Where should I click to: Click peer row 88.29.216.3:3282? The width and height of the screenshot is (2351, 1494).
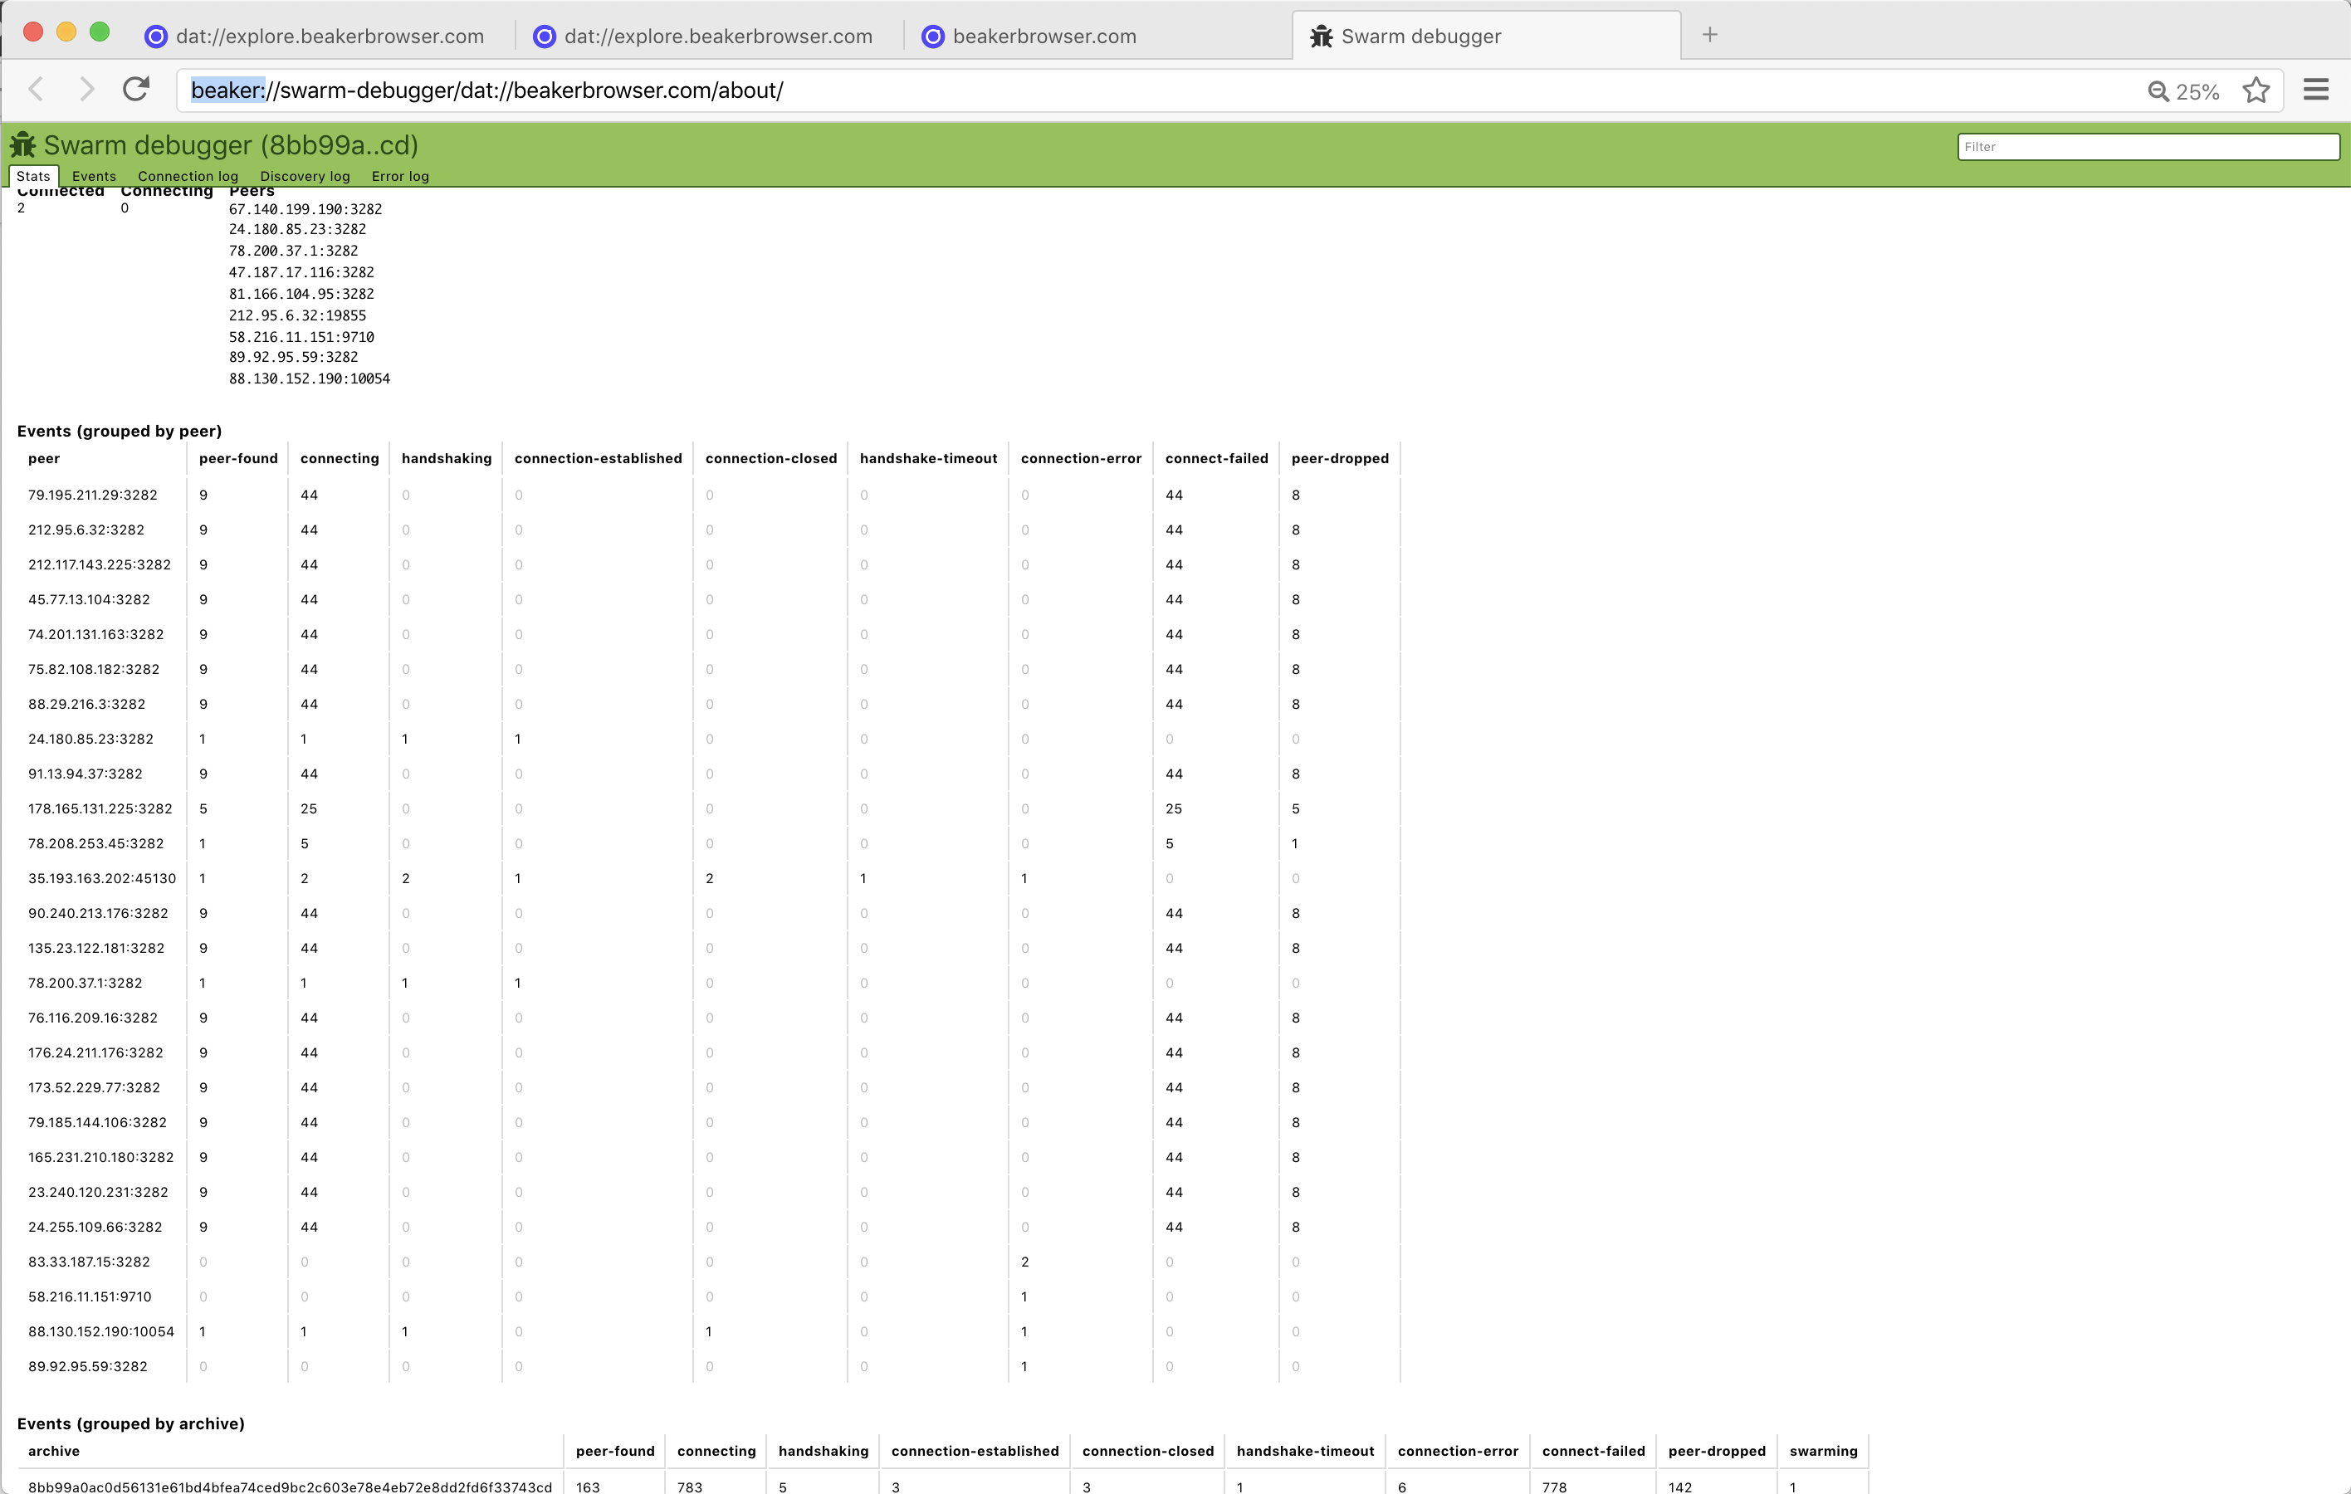[x=708, y=705]
